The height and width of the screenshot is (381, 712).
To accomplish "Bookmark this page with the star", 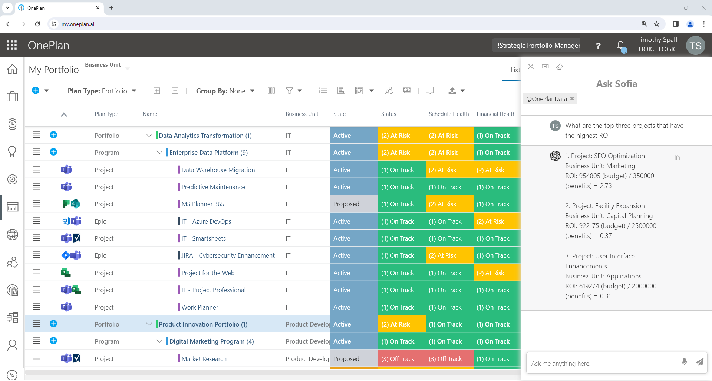I will [x=657, y=24].
